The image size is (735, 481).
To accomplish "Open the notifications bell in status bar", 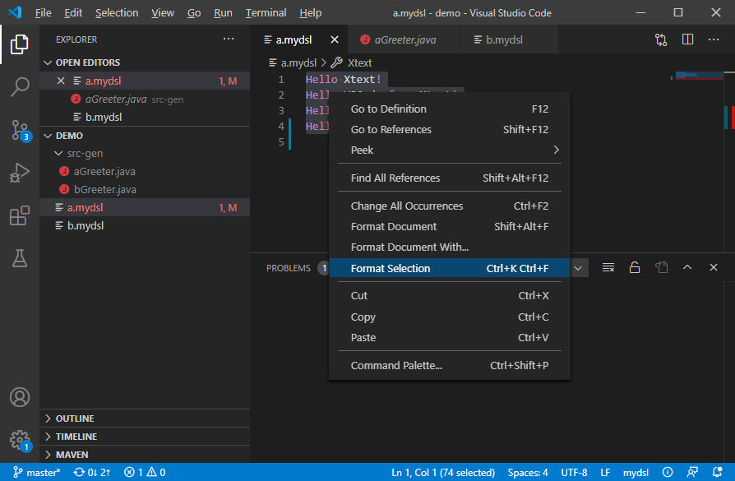I will pyautogui.click(x=717, y=472).
